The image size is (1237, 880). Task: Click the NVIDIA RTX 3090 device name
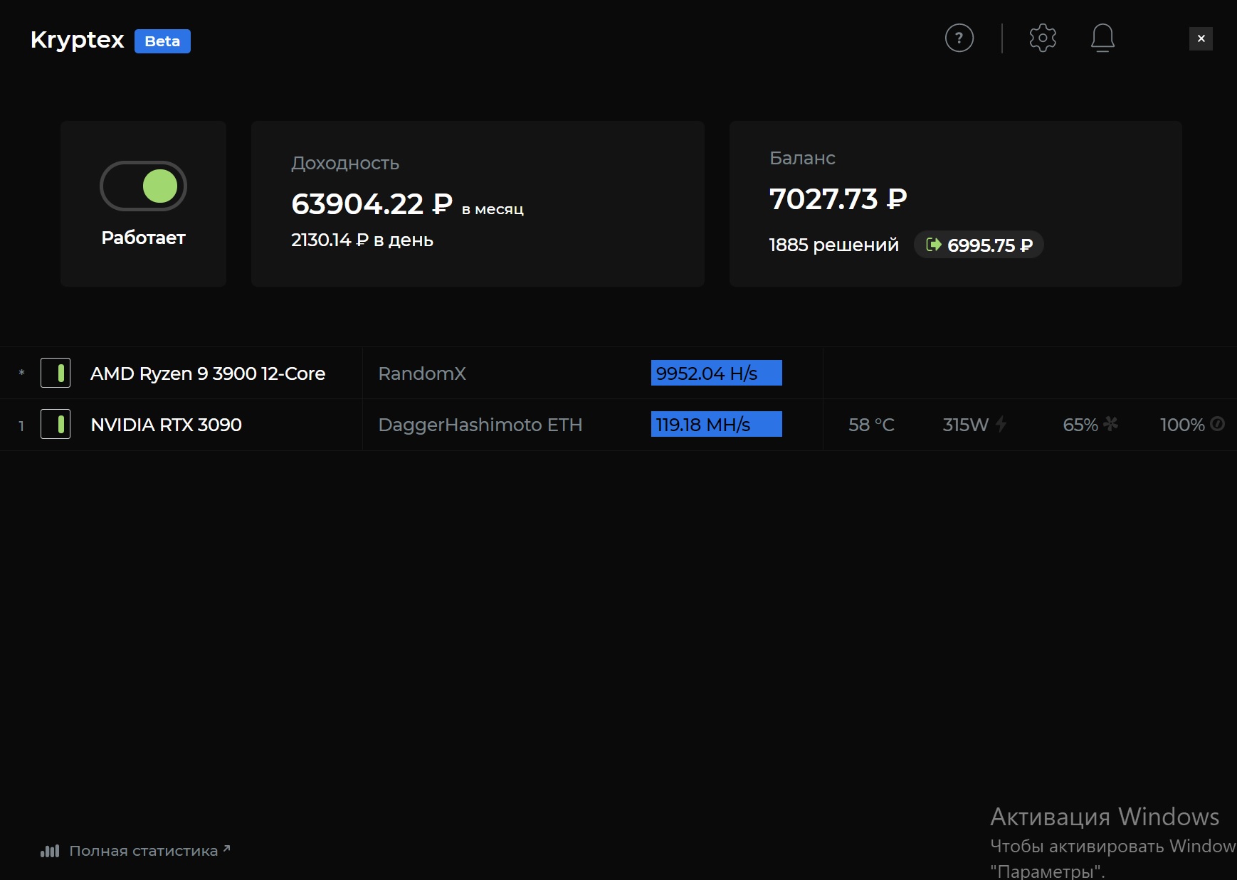click(167, 425)
